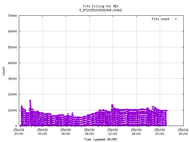Image resolution: width=189 pixels, height=142 pixels.
Task: Select the 'Fifo count' legend label
Action: (x=161, y=19)
